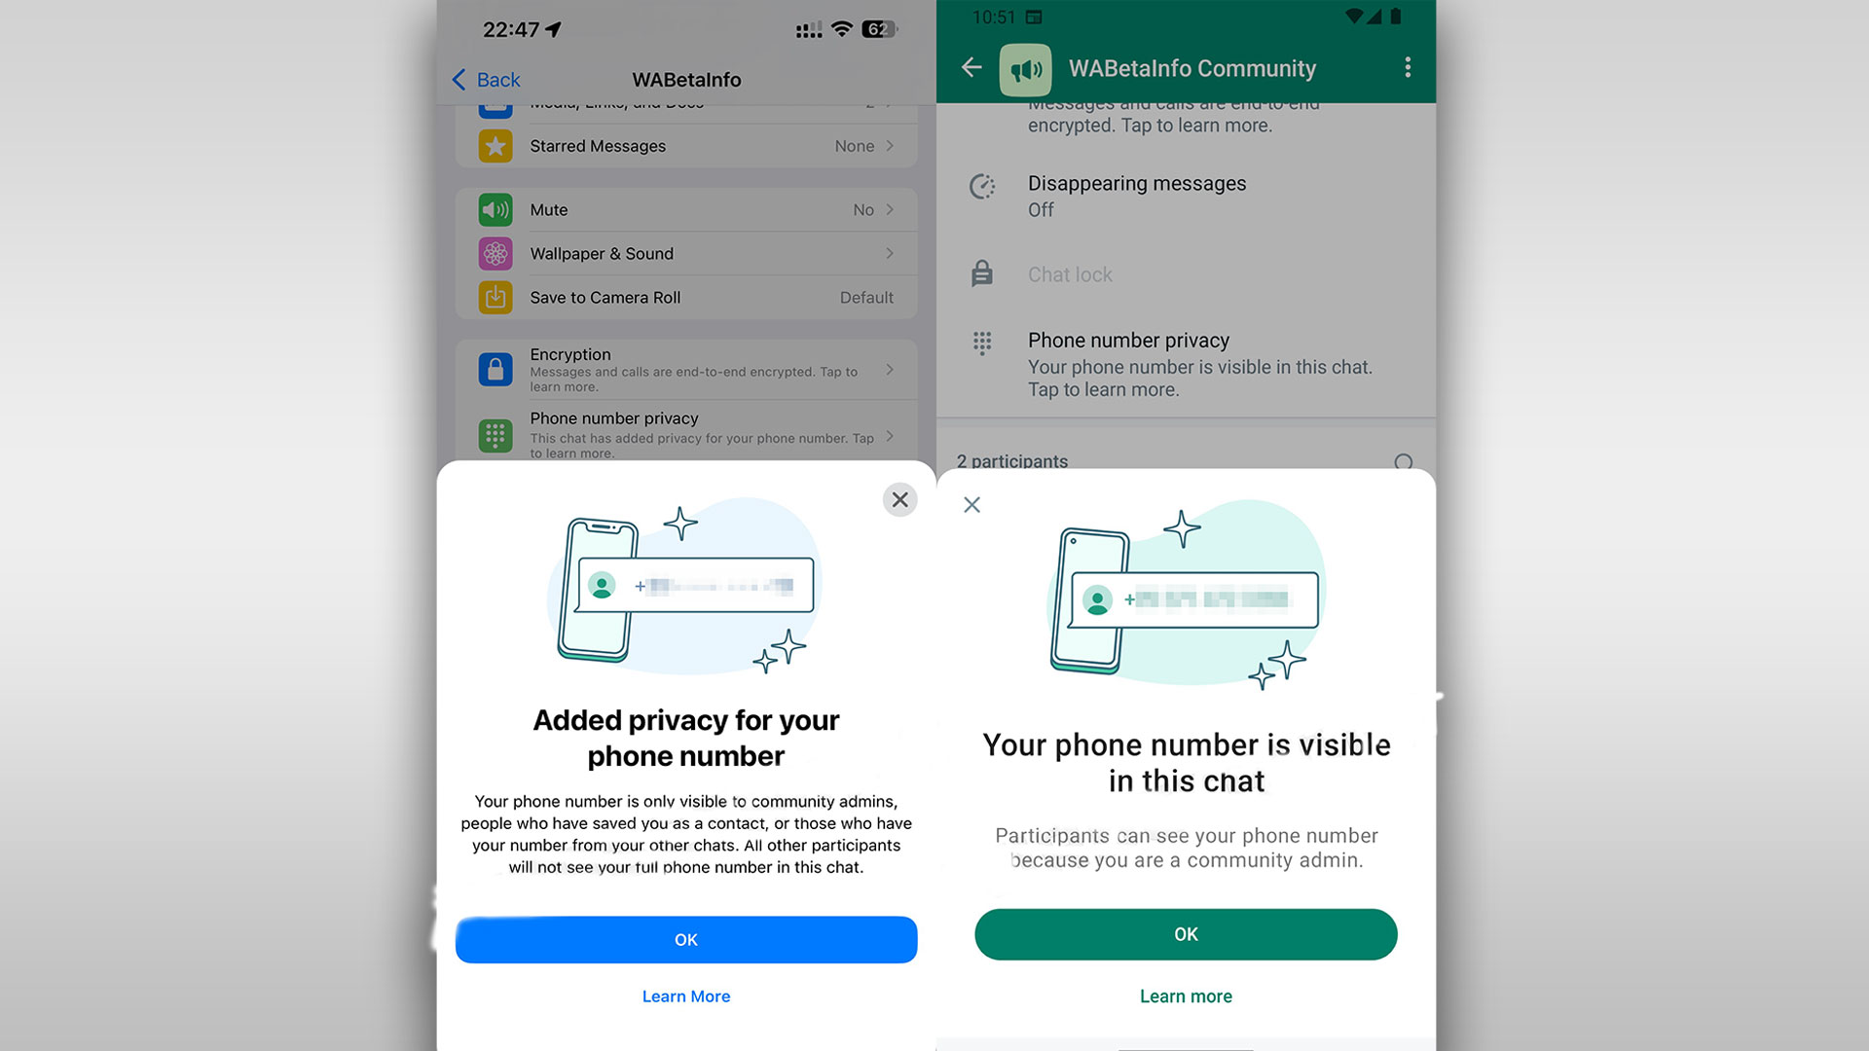Viewport: 1869px width, 1051px height.
Task: Tap the Save to Camera Roll icon
Action: coord(495,297)
